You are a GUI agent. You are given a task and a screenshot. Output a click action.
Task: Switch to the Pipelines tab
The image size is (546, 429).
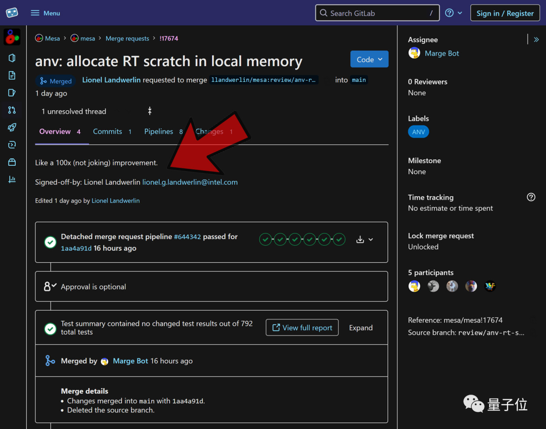[x=163, y=131]
